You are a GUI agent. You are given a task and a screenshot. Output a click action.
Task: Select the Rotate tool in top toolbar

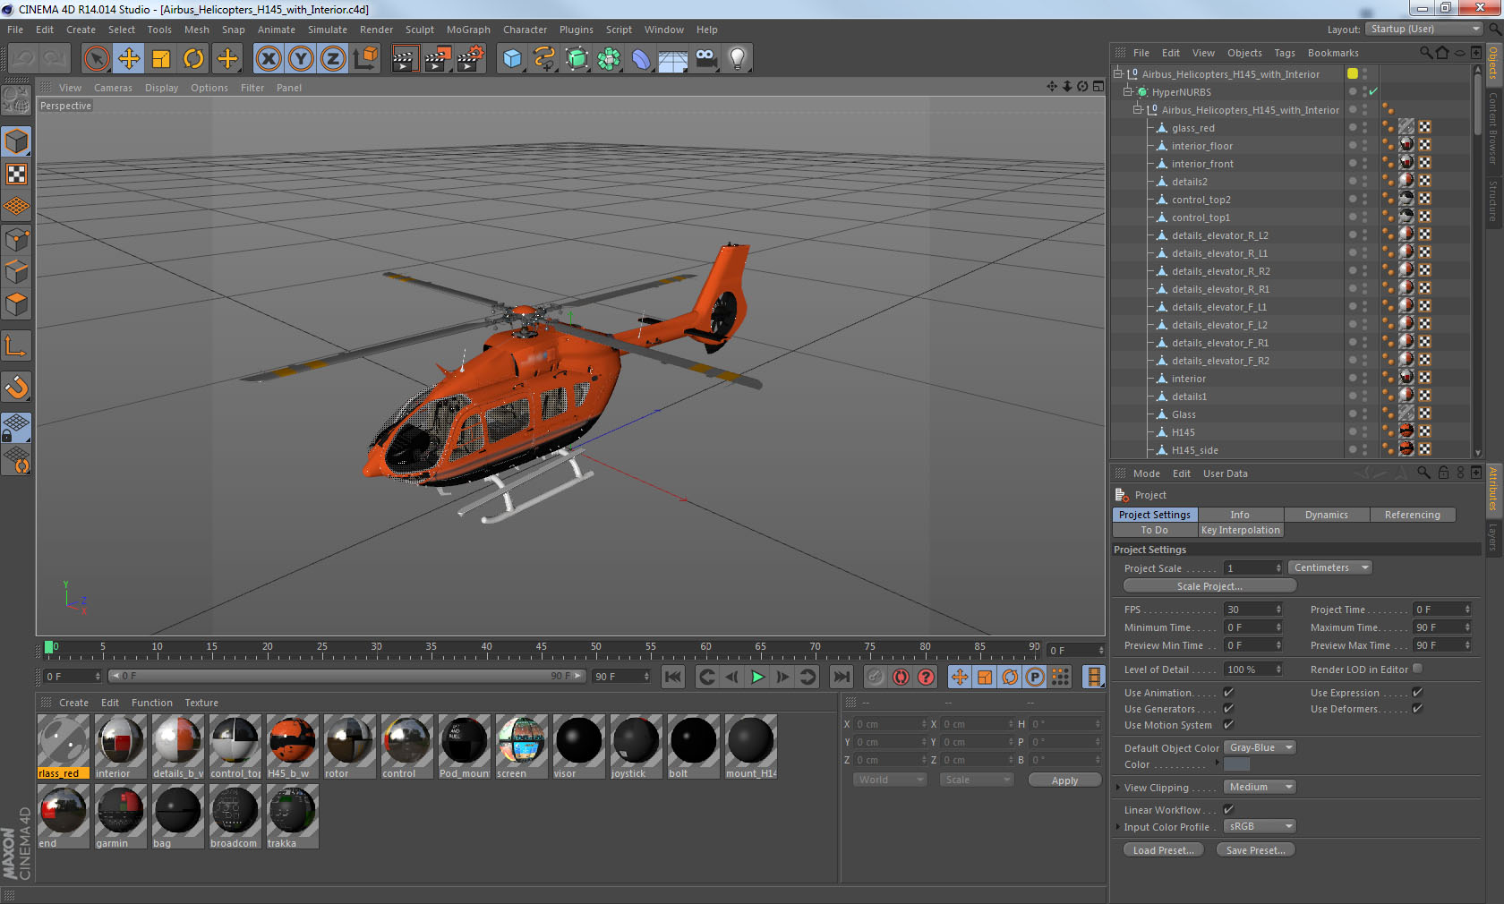point(193,59)
